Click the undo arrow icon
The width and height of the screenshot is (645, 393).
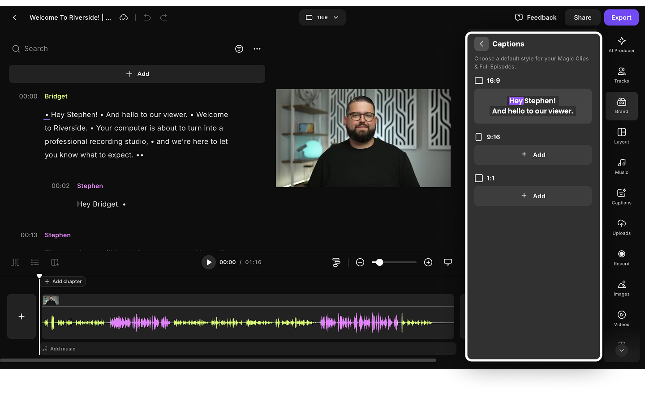147,17
